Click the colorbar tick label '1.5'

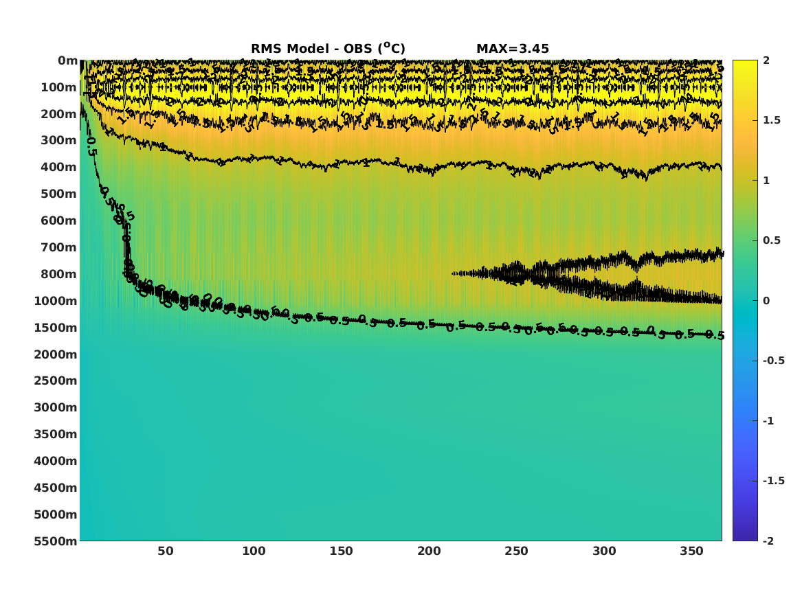tap(772, 120)
